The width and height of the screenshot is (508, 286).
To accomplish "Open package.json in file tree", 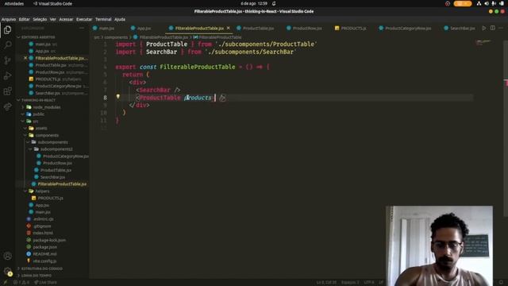I will click(45, 247).
